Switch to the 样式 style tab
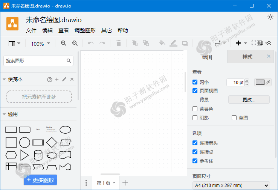Viewport: 278px width, 190px height. [x=247, y=57]
